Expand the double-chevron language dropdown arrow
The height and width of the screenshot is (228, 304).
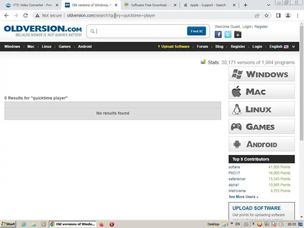[293, 47]
